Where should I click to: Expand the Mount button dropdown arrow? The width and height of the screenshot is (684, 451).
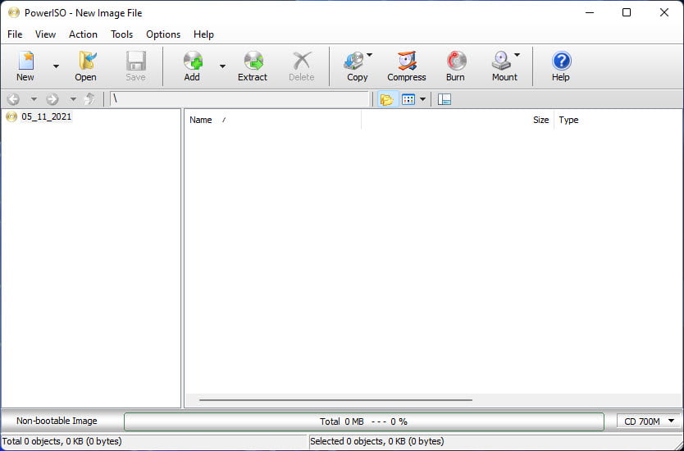[x=517, y=55]
